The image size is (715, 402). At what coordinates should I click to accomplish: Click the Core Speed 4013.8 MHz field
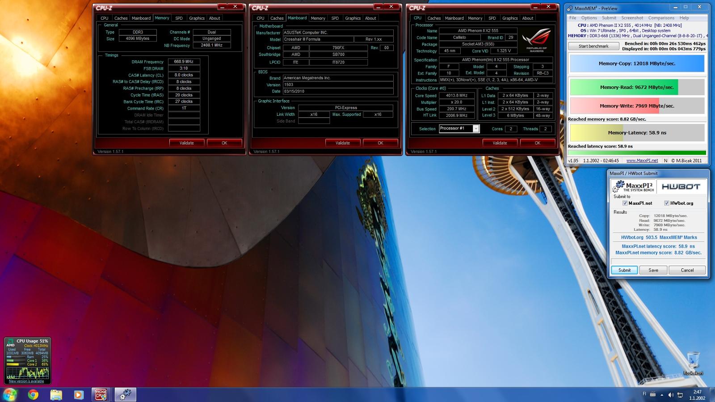pyautogui.click(x=456, y=96)
